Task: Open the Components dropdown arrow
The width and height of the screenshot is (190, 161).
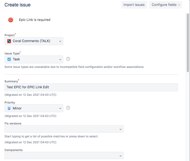Action: click(x=120, y=156)
